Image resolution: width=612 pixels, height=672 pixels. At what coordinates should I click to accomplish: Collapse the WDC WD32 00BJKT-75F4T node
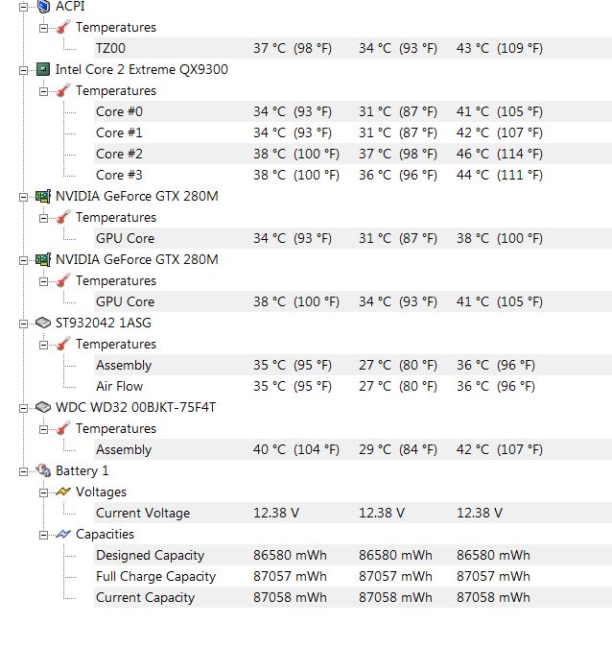tap(24, 408)
